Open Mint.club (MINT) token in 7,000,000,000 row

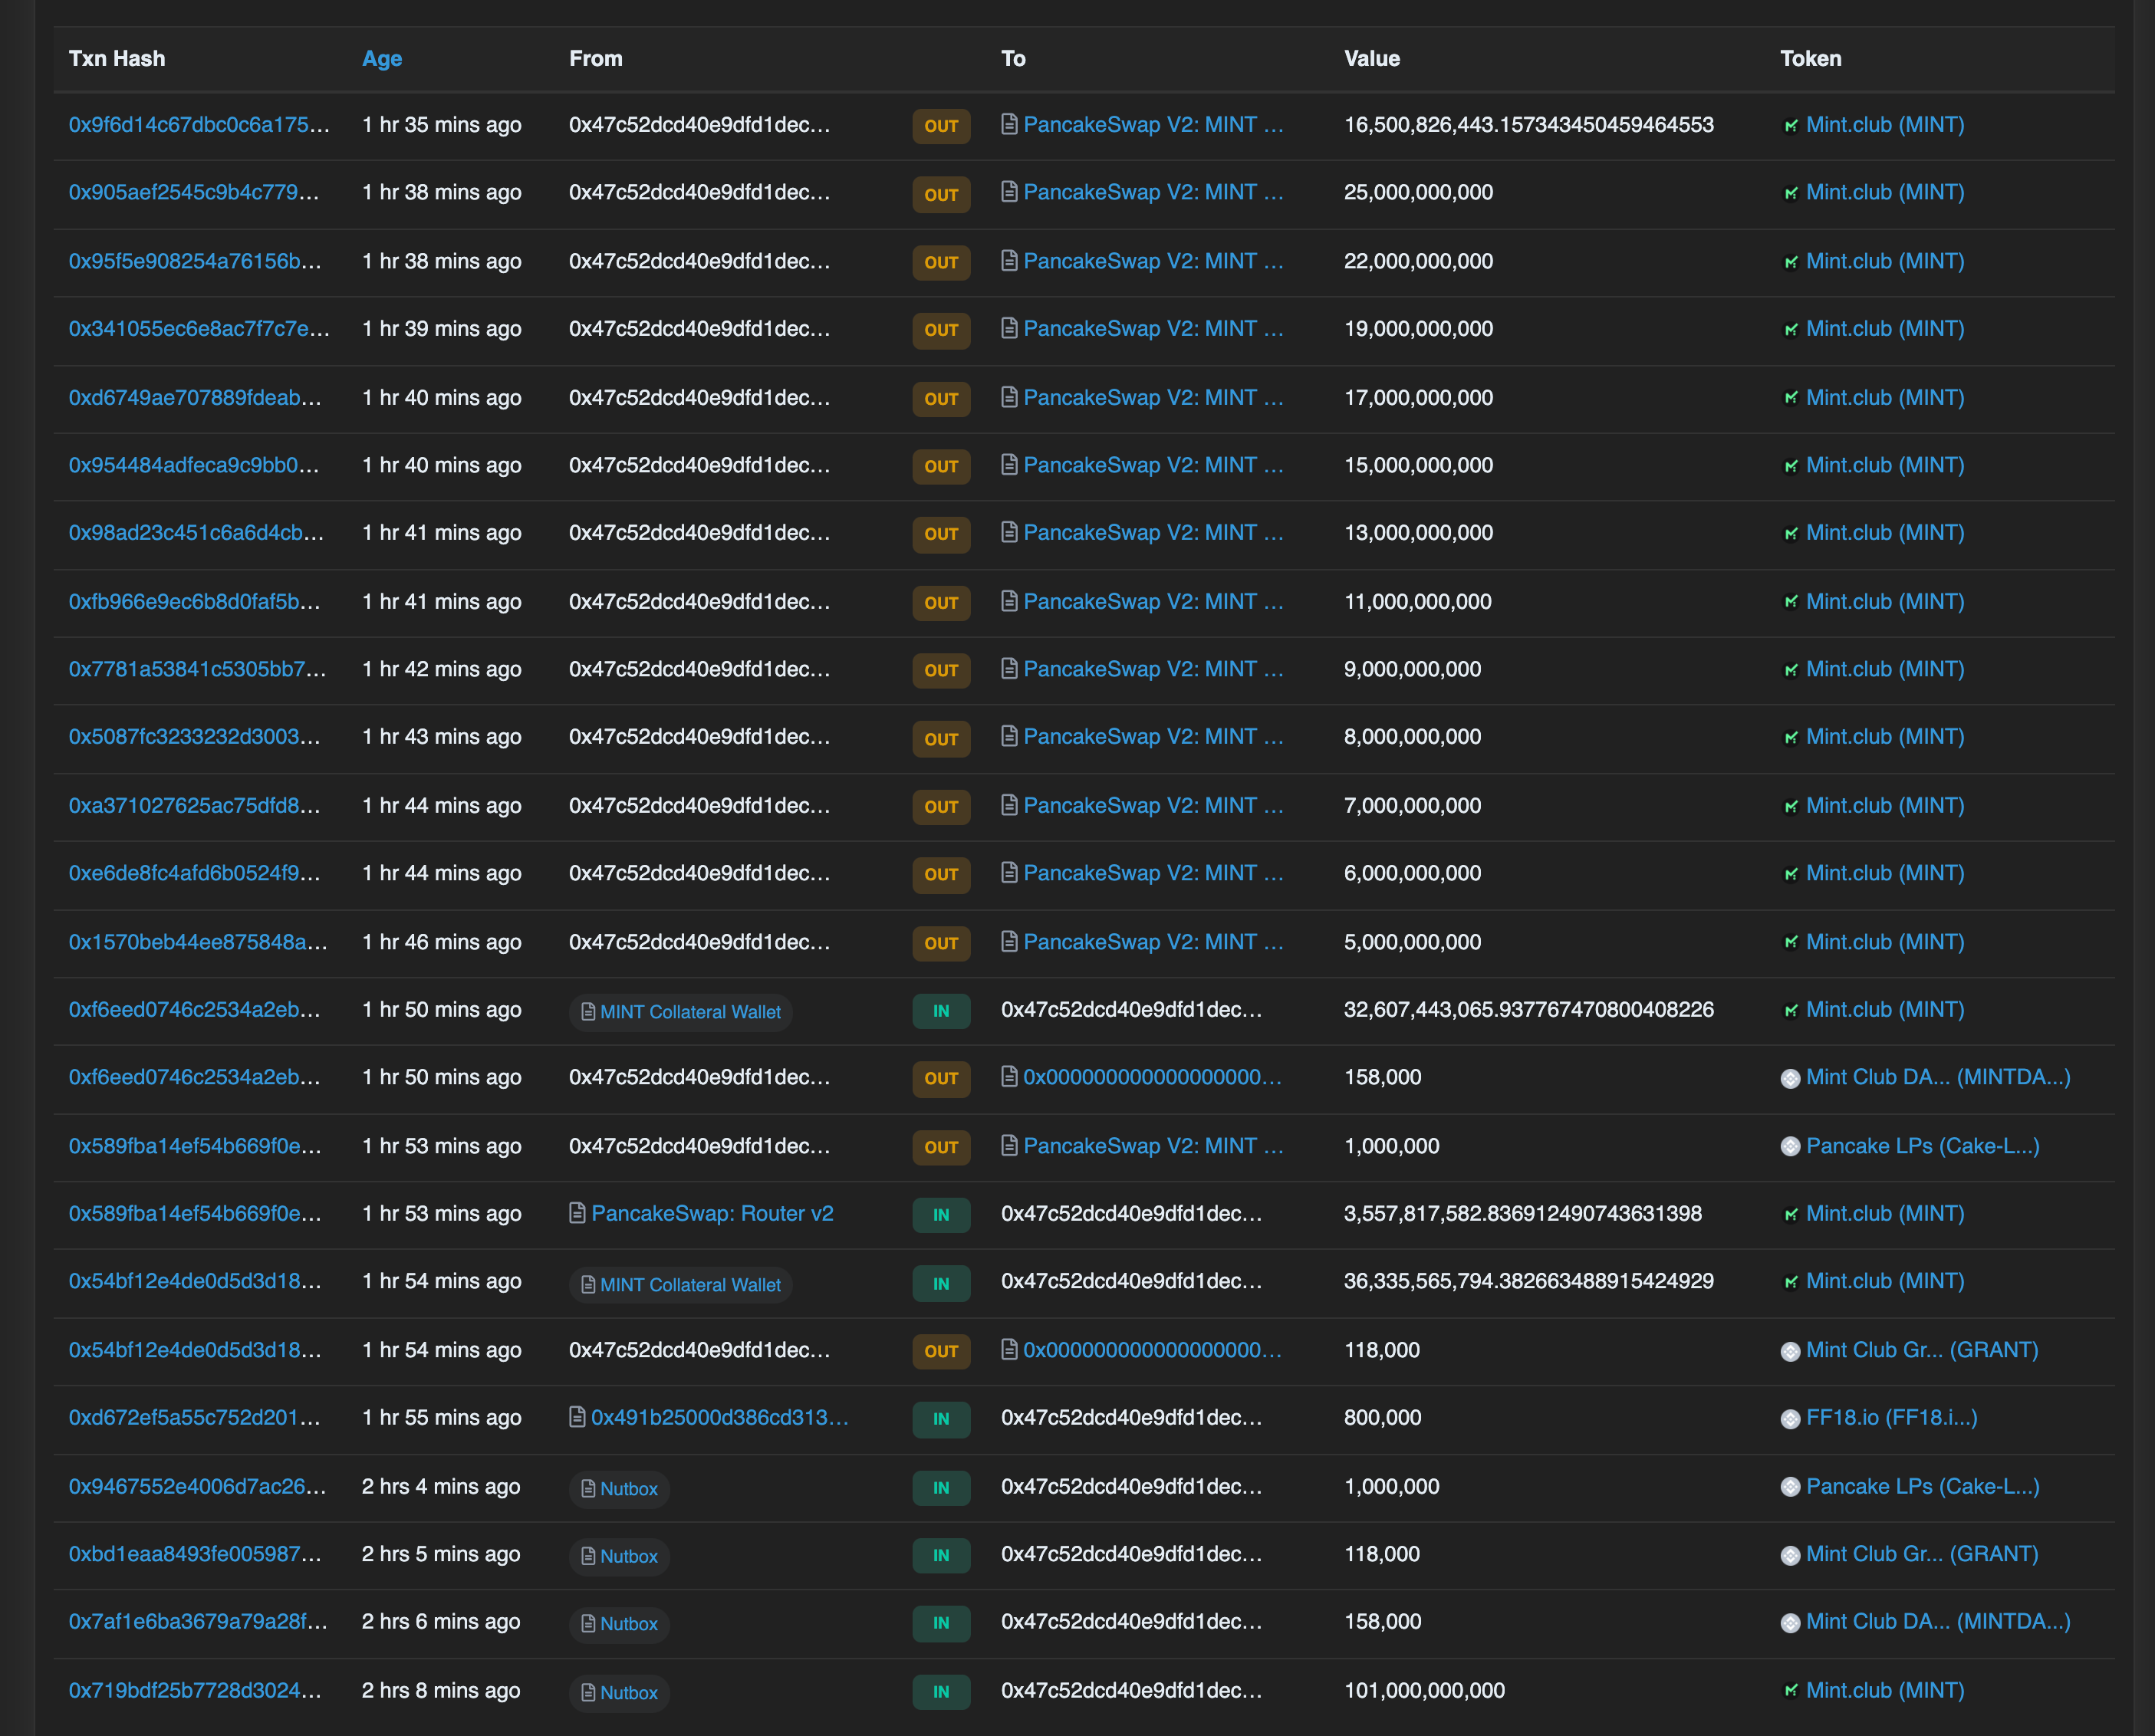1885,805
